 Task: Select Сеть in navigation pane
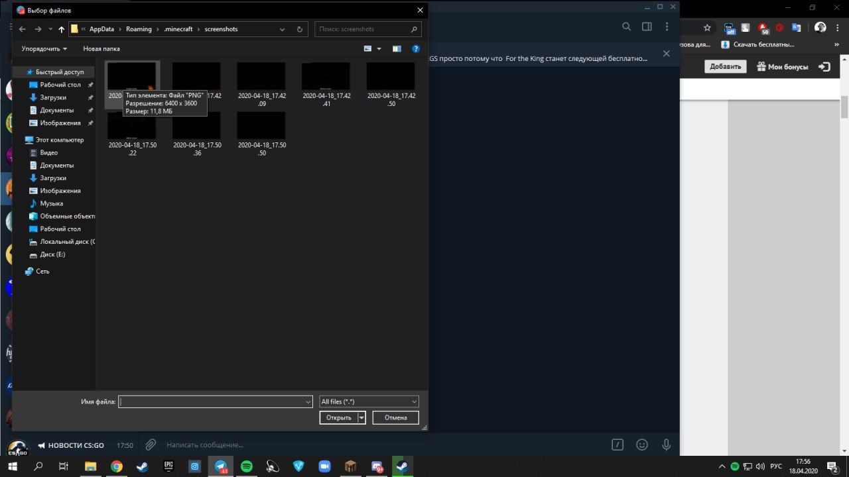pos(42,271)
